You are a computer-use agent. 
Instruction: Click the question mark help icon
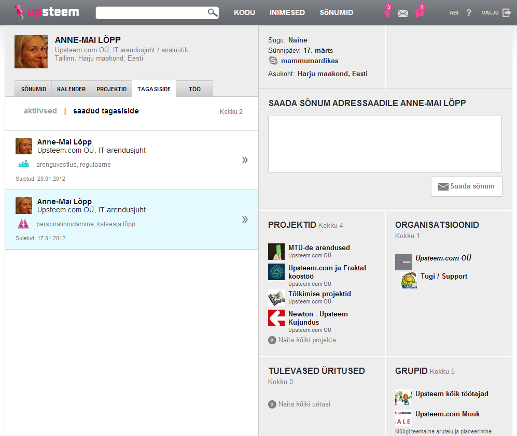tap(469, 12)
